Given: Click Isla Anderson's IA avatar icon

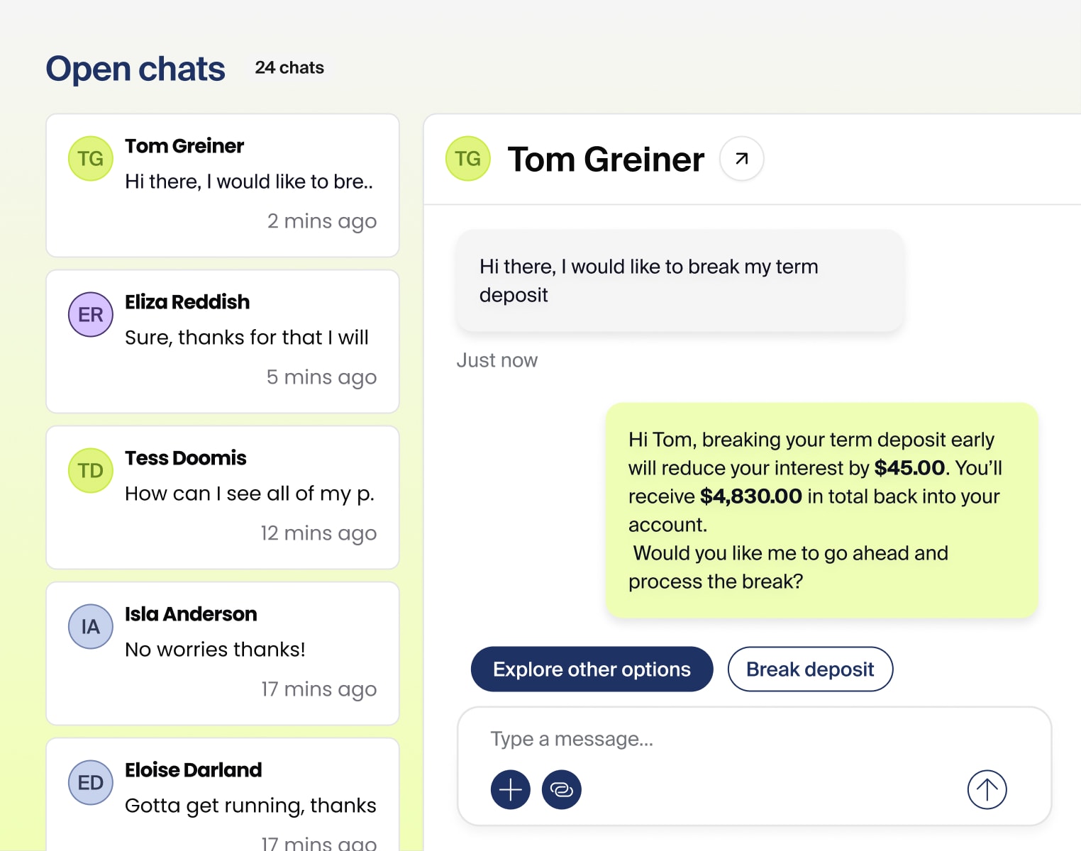Looking at the screenshot, I should pos(90,626).
